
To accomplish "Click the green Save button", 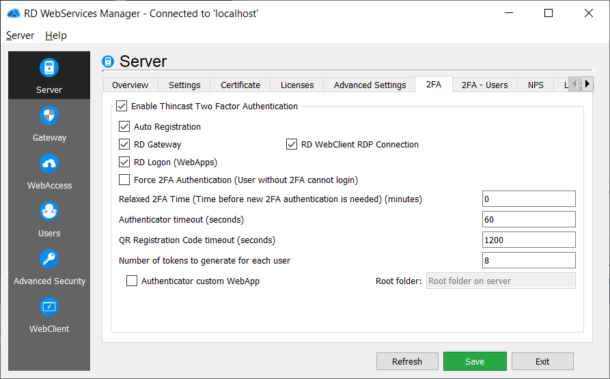I will tap(475, 361).
